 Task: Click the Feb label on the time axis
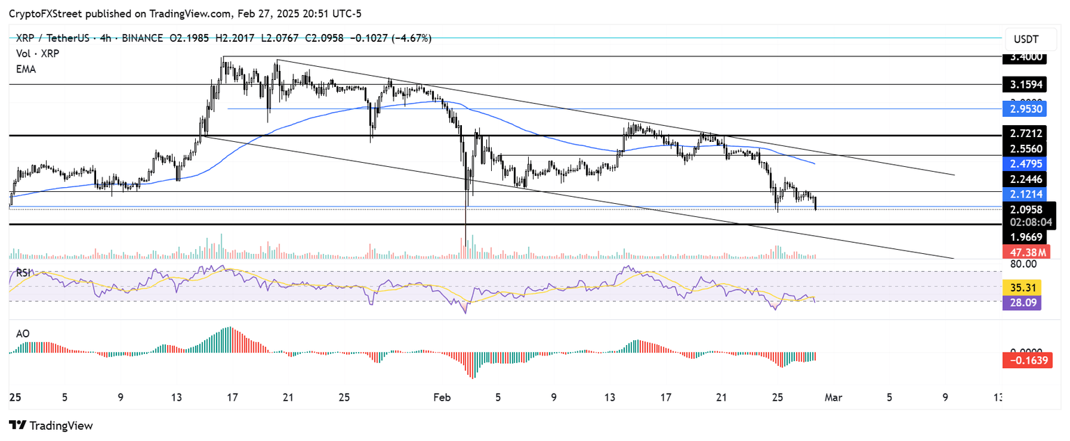click(442, 397)
